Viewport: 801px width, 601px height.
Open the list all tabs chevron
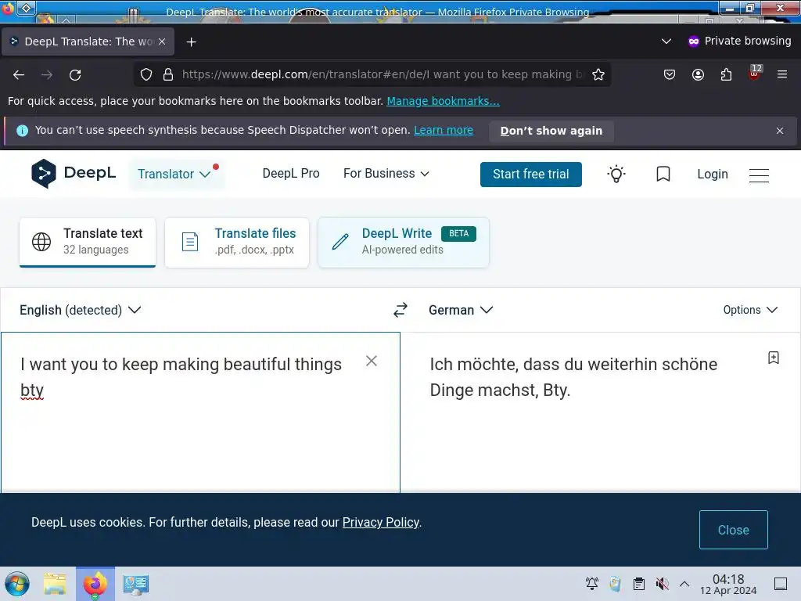(666, 41)
